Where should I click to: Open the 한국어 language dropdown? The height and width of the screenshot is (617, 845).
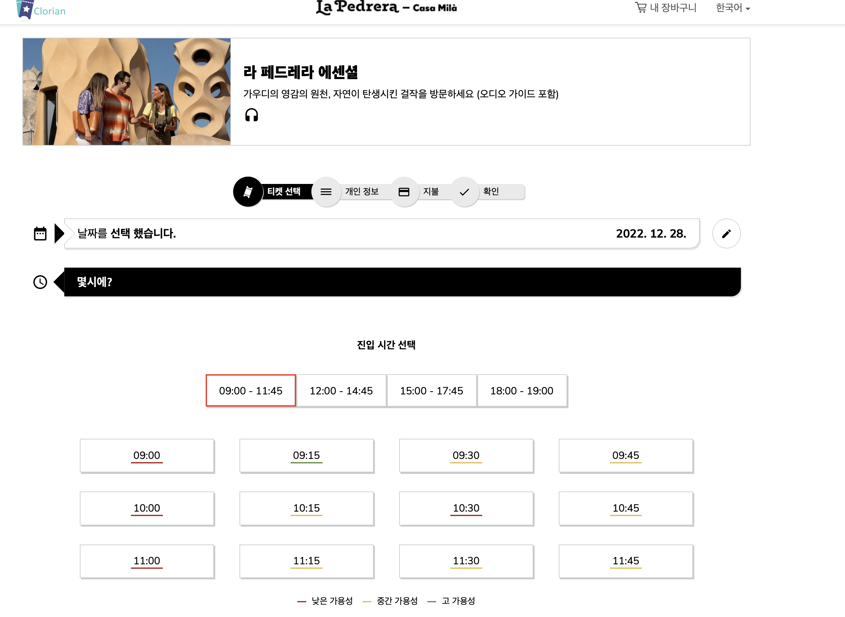tap(733, 8)
